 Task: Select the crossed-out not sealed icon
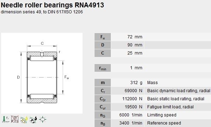15,119
